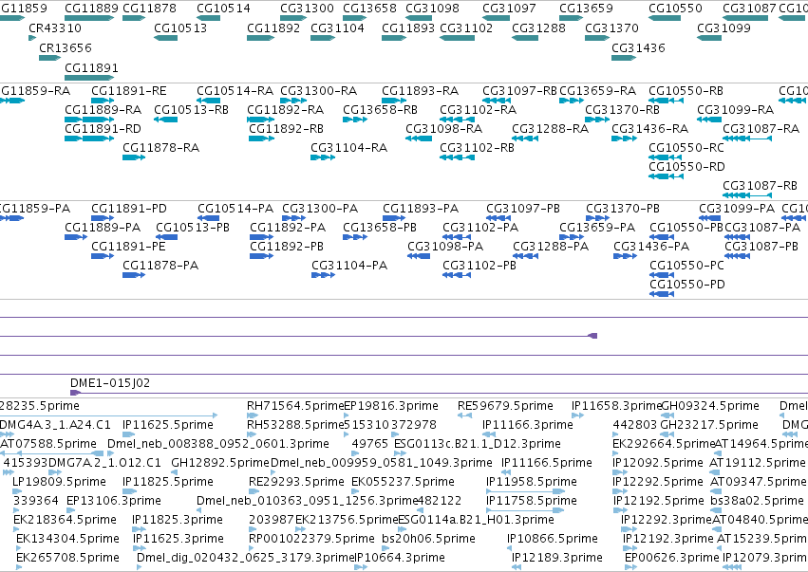The height and width of the screenshot is (572, 808).
Task: Click the long teal arrow beneath the CG11891 gene label
Action: pos(89,78)
